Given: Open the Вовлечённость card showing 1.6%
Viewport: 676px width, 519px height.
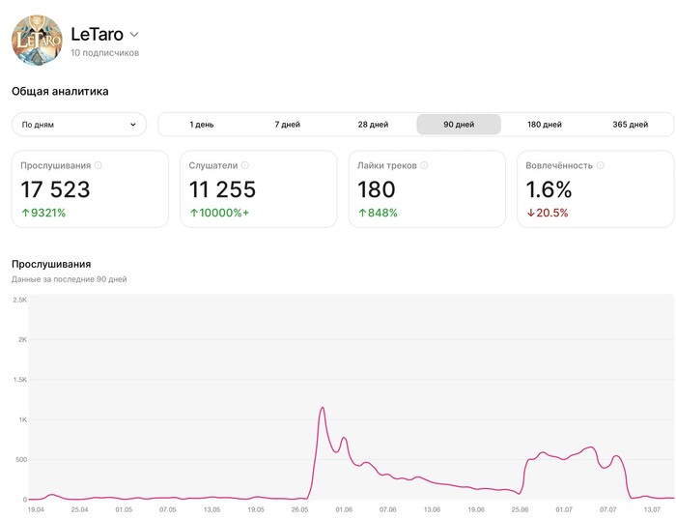Looking at the screenshot, I should pyautogui.click(x=595, y=188).
